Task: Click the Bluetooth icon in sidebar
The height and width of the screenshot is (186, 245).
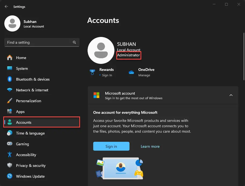Action: (x=10, y=79)
